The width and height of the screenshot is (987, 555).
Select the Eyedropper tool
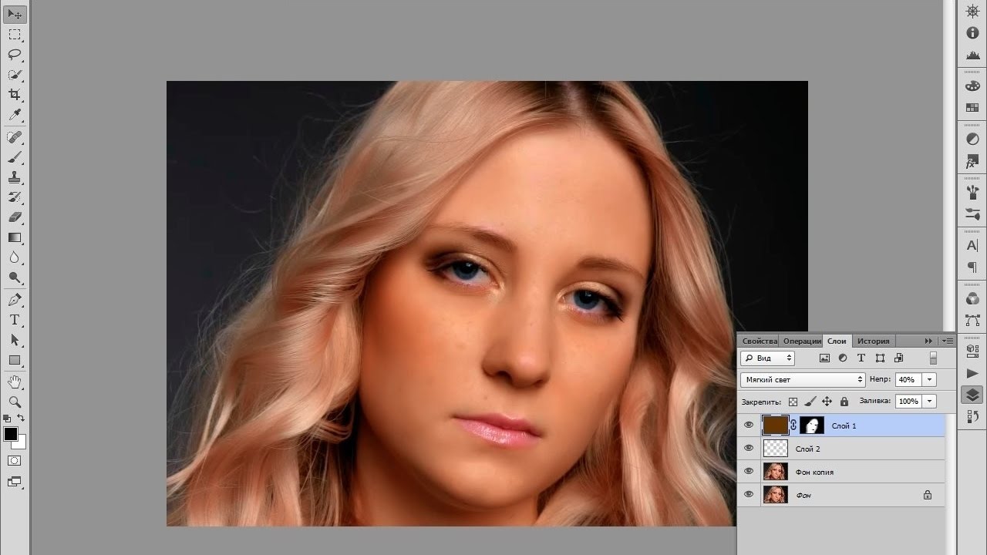15,115
